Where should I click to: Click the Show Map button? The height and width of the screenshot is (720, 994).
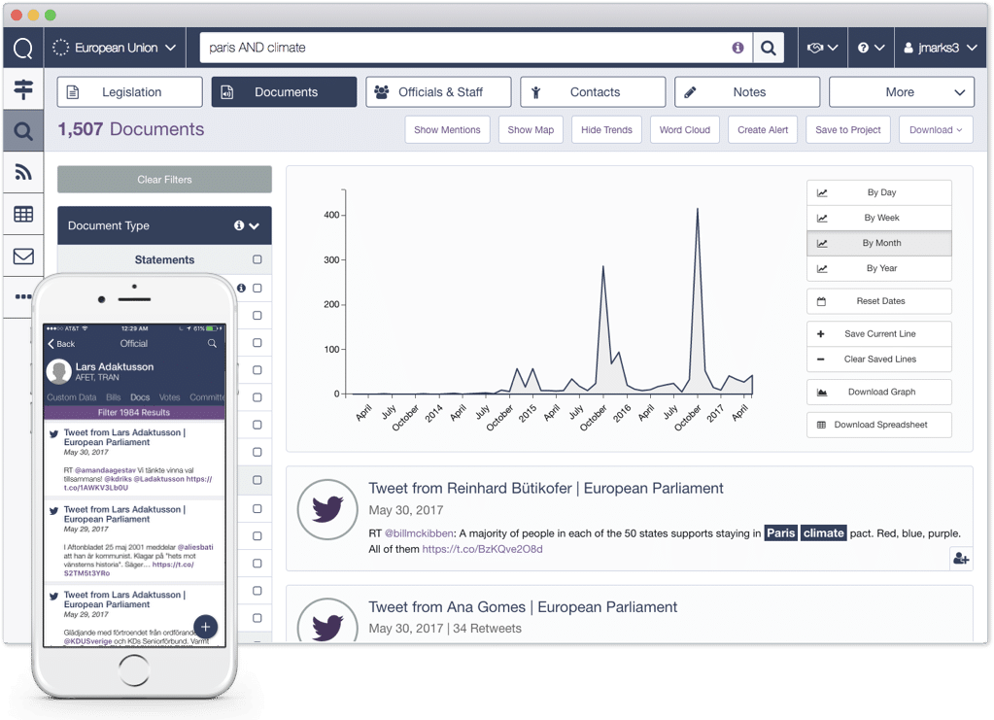(531, 130)
